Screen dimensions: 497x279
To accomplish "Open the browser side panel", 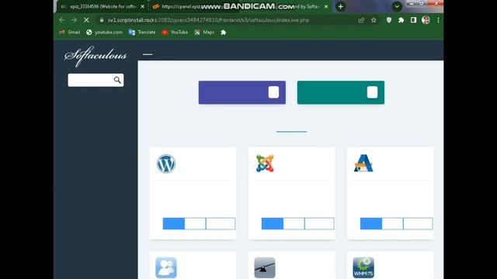I will [413, 20].
